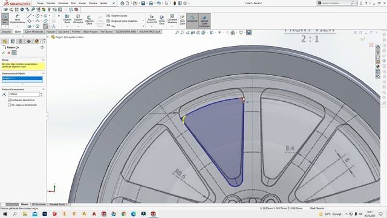Image resolution: width=387 pixels, height=218 pixels.
Task: Select the Circle sketch tool
Action: [x=37, y=16]
